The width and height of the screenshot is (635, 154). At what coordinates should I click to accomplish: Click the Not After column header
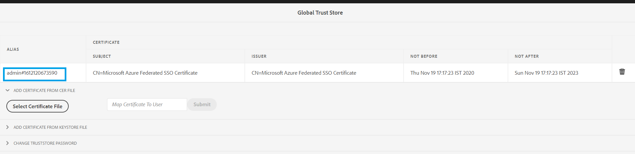click(527, 56)
